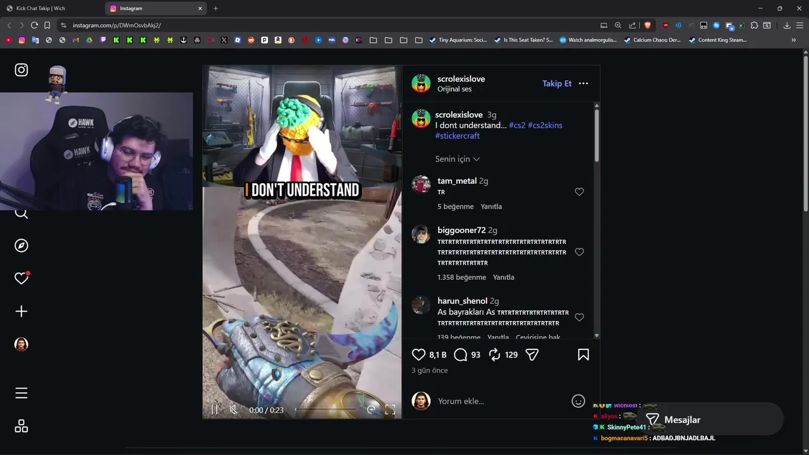
Task: Open 'Content King Steam' bookmark
Action: (717, 40)
